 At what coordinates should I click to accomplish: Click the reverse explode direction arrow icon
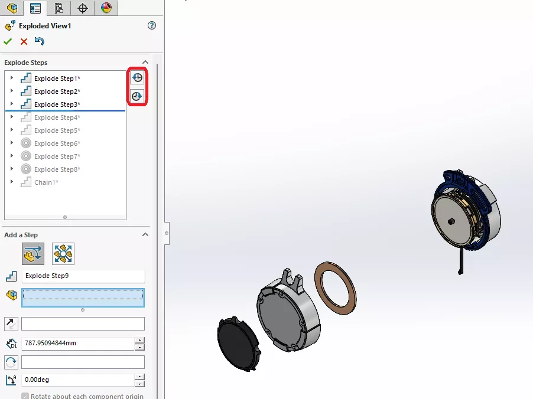[11, 323]
